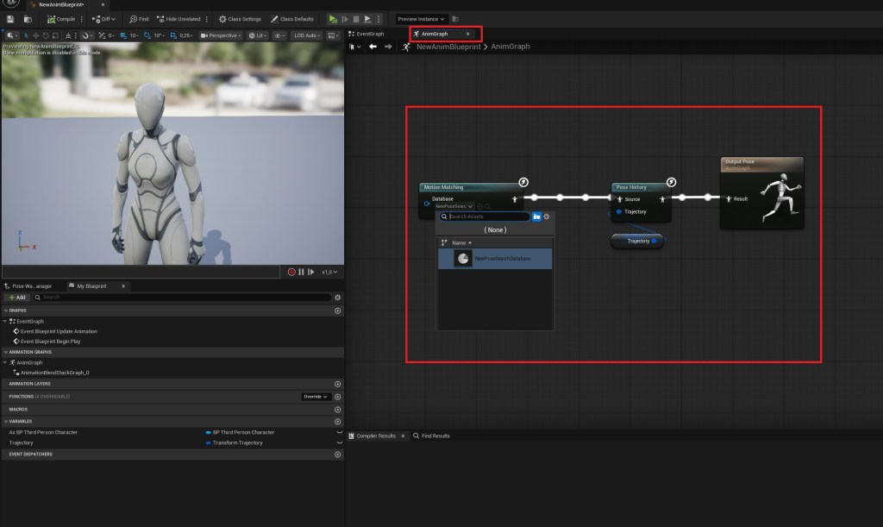
Task: Open the Functions Override dropdown
Action: [316, 396]
